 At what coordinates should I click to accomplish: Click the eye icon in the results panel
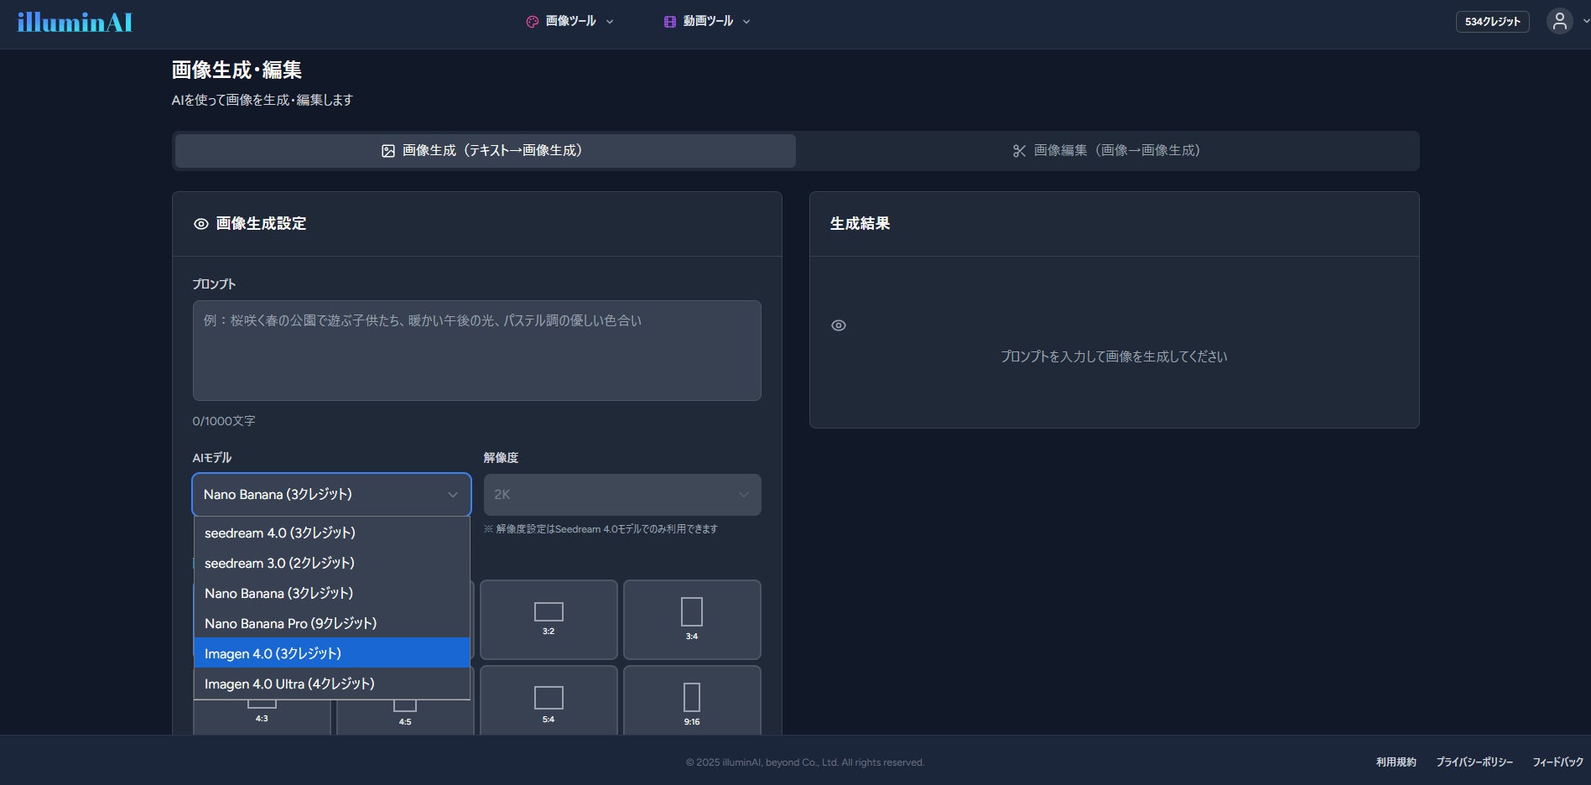coord(839,325)
